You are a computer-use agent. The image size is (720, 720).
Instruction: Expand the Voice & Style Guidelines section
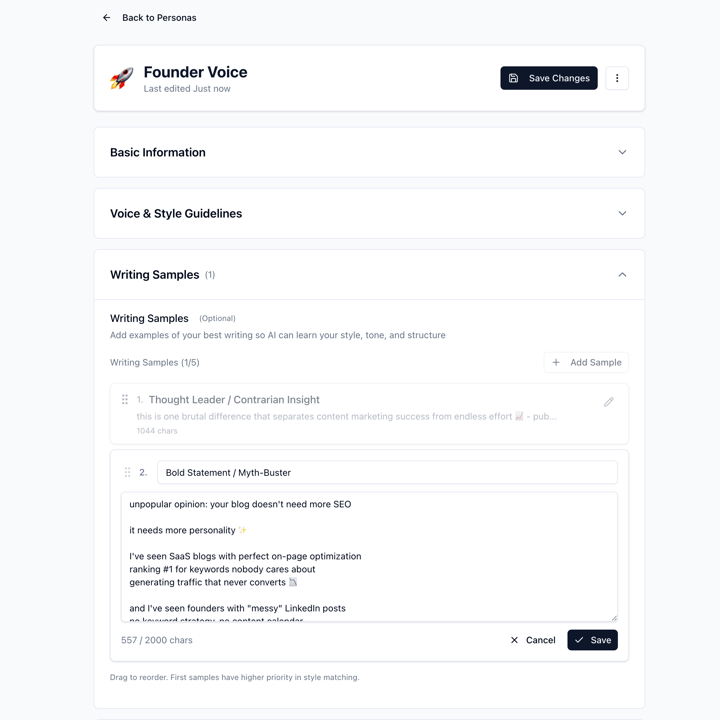[622, 214]
